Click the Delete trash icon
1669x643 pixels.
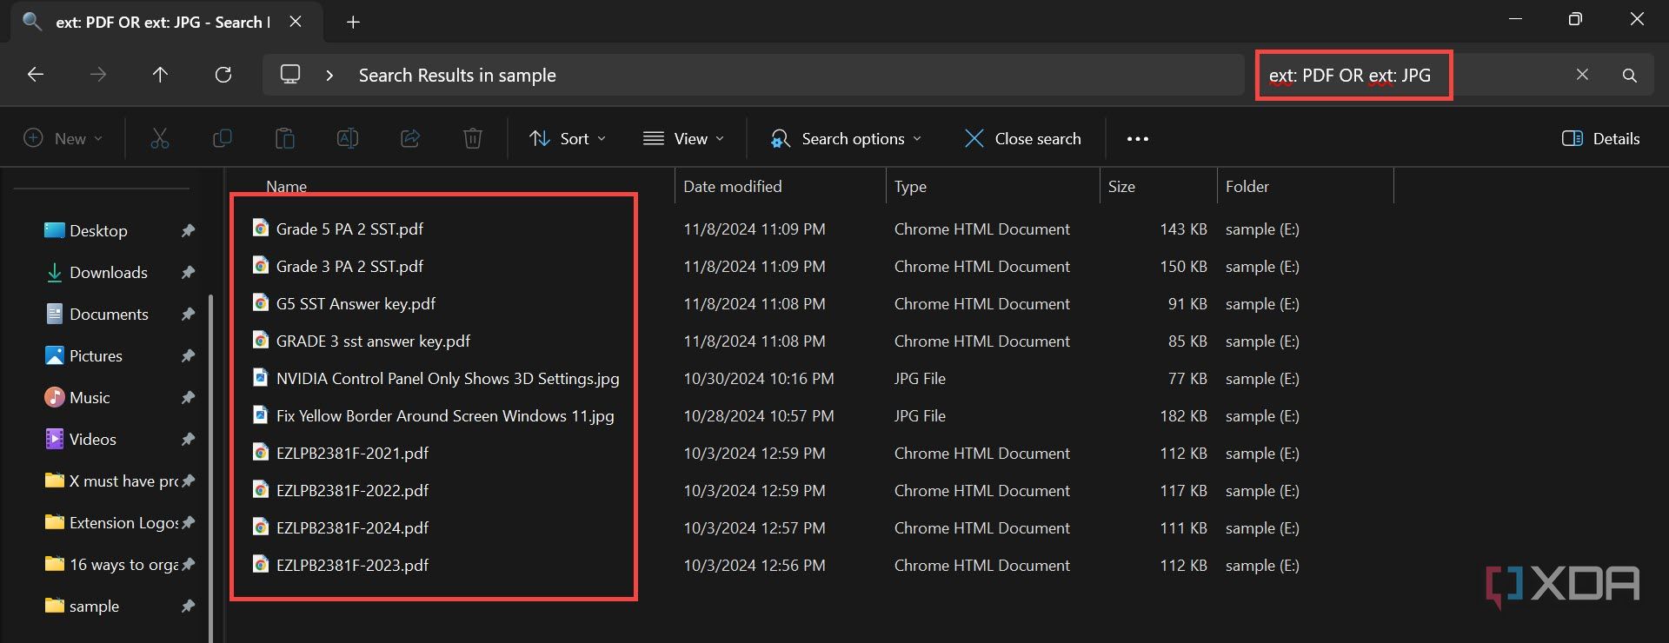point(473,138)
